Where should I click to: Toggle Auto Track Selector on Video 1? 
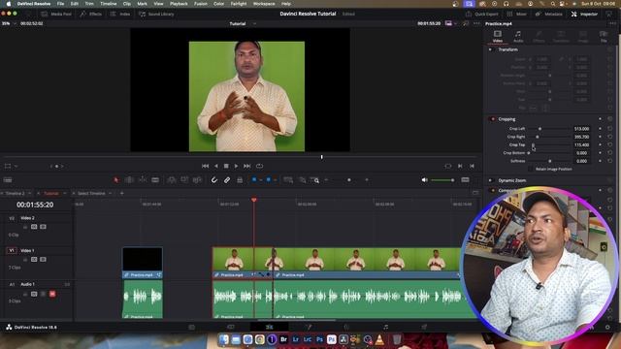(x=34, y=260)
